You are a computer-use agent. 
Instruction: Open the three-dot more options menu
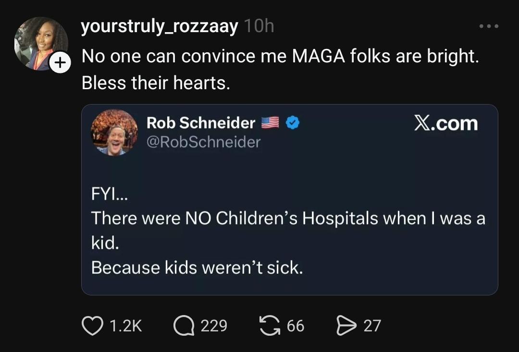click(x=489, y=26)
